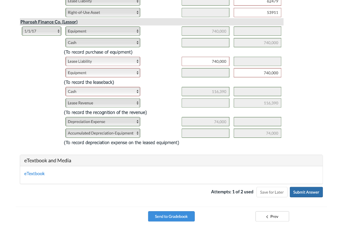The image size is (338, 233).
Task: Open the 1/1/17 date dropdown
Action: (42, 31)
